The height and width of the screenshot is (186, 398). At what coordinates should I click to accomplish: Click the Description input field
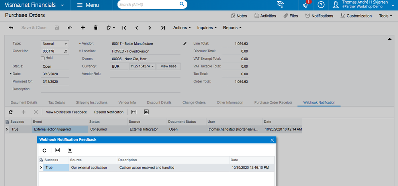(111, 89)
